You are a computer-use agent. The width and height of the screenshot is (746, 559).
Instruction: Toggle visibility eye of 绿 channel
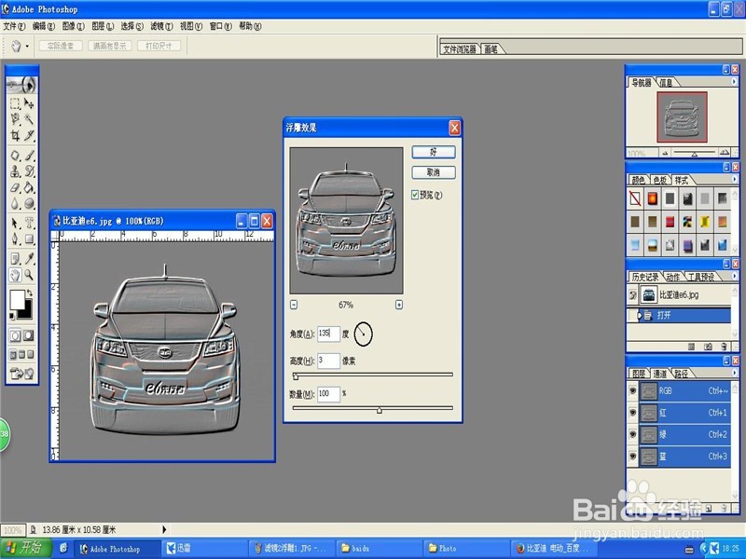point(633,434)
